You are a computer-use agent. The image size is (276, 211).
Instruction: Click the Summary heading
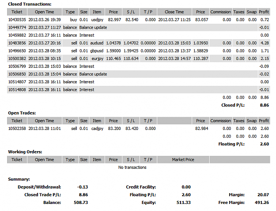point(19,179)
